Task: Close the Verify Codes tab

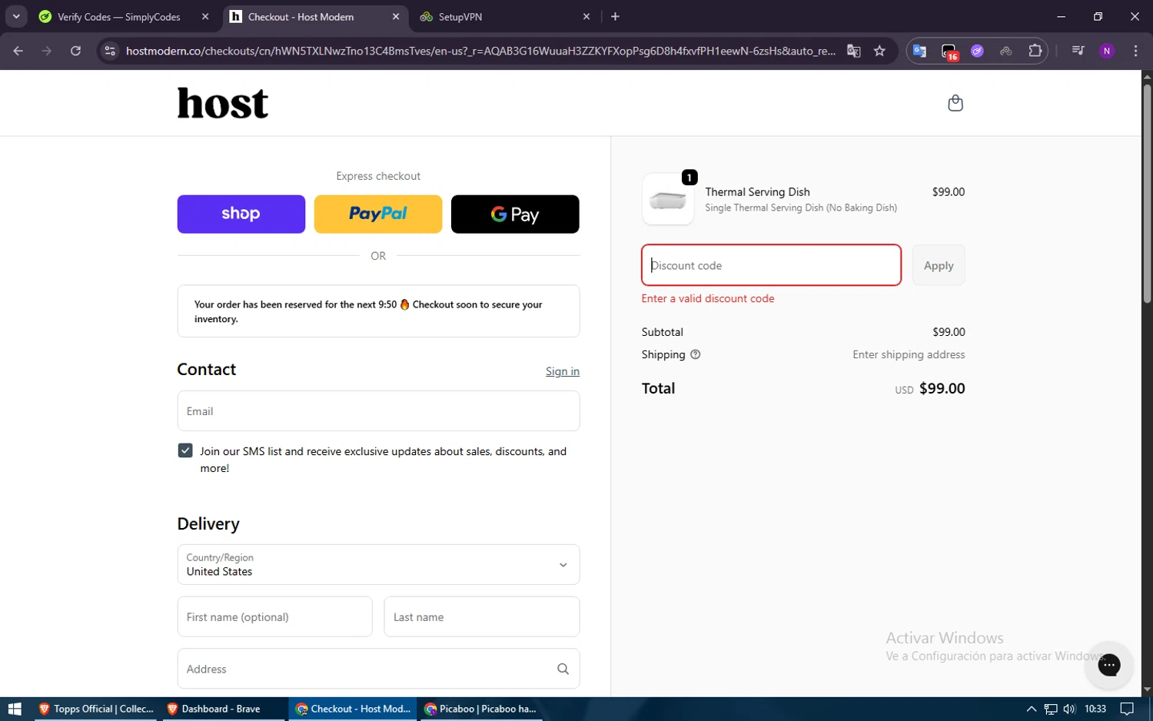Action: (205, 16)
